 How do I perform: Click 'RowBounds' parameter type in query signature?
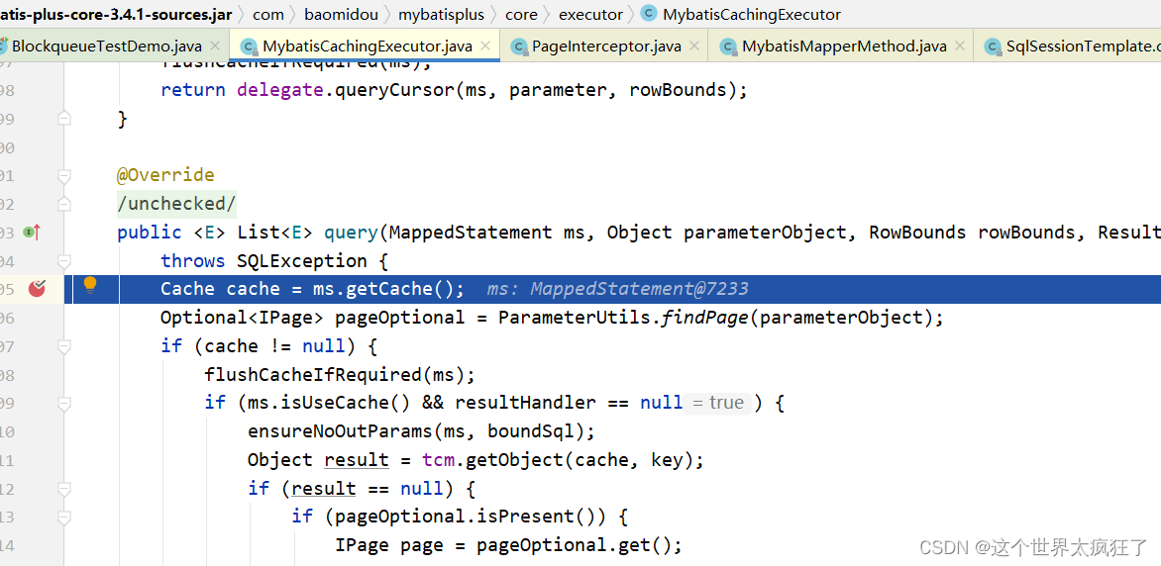click(x=917, y=233)
